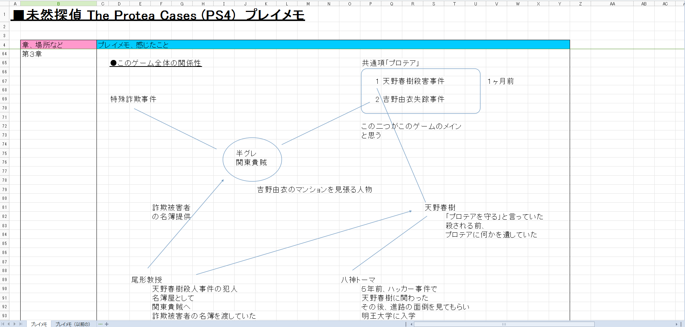Add a new sheet with plus icon
Viewport: 685px width, 327px height.
[107, 324]
